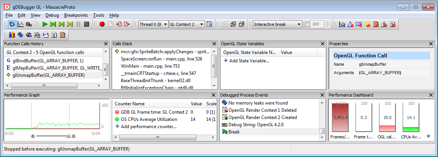This screenshot has height=157, width=438.
Task: Open the Thread 0 dropdown
Action: [x=153, y=24]
